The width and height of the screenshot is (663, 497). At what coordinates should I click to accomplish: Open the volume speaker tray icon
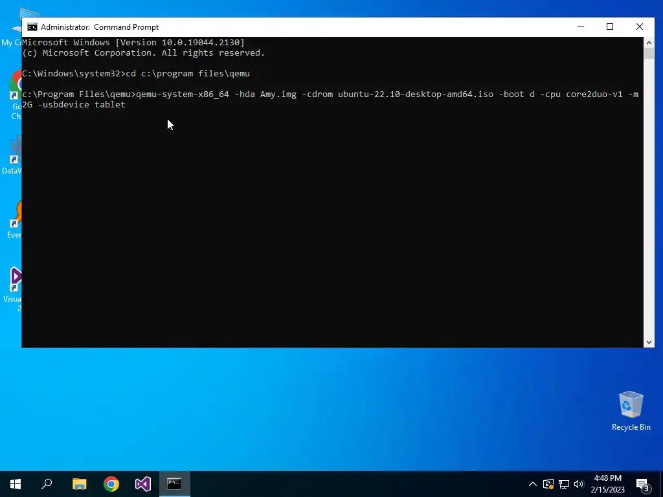coord(579,484)
